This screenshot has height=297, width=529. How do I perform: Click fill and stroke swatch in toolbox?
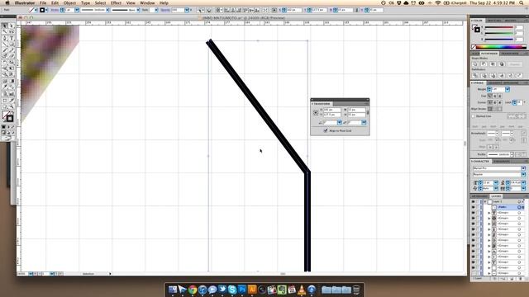point(7,116)
